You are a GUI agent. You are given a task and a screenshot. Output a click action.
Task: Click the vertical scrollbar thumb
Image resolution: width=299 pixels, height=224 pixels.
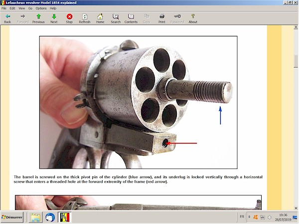tap(296, 61)
